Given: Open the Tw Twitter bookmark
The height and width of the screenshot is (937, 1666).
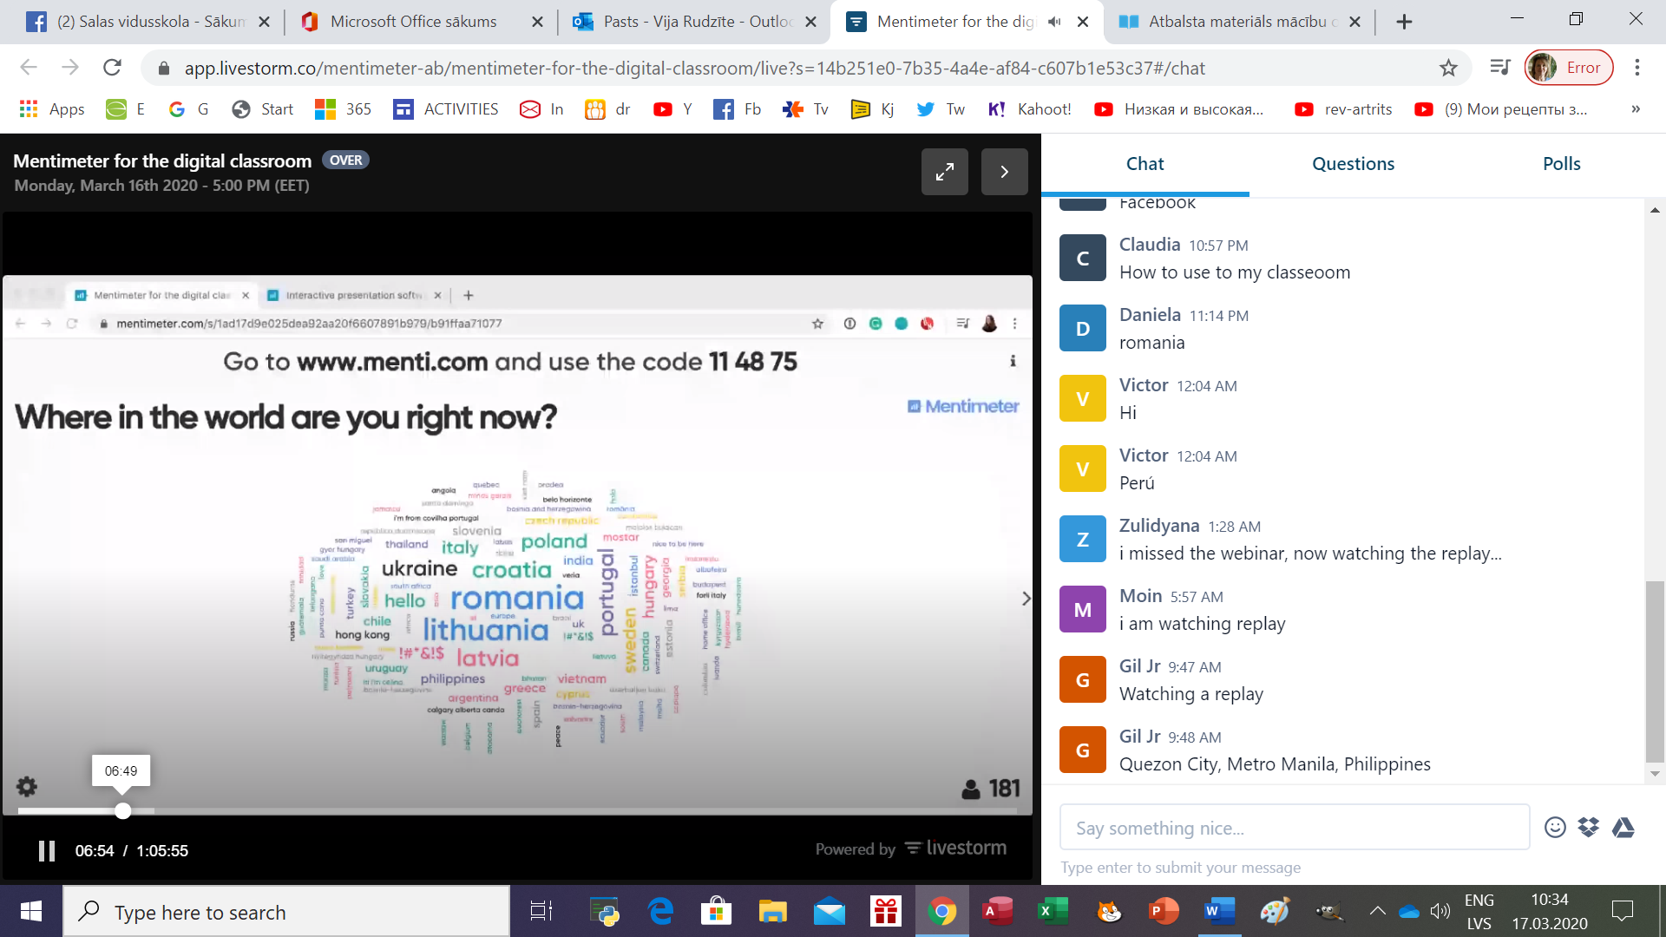Looking at the screenshot, I should 941,108.
